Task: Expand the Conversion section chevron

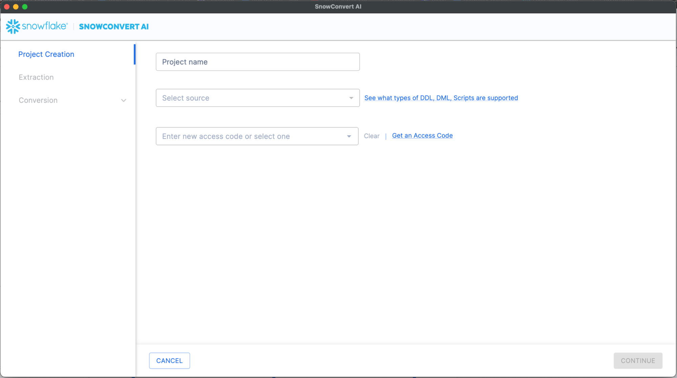Action: tap(124, 100)
